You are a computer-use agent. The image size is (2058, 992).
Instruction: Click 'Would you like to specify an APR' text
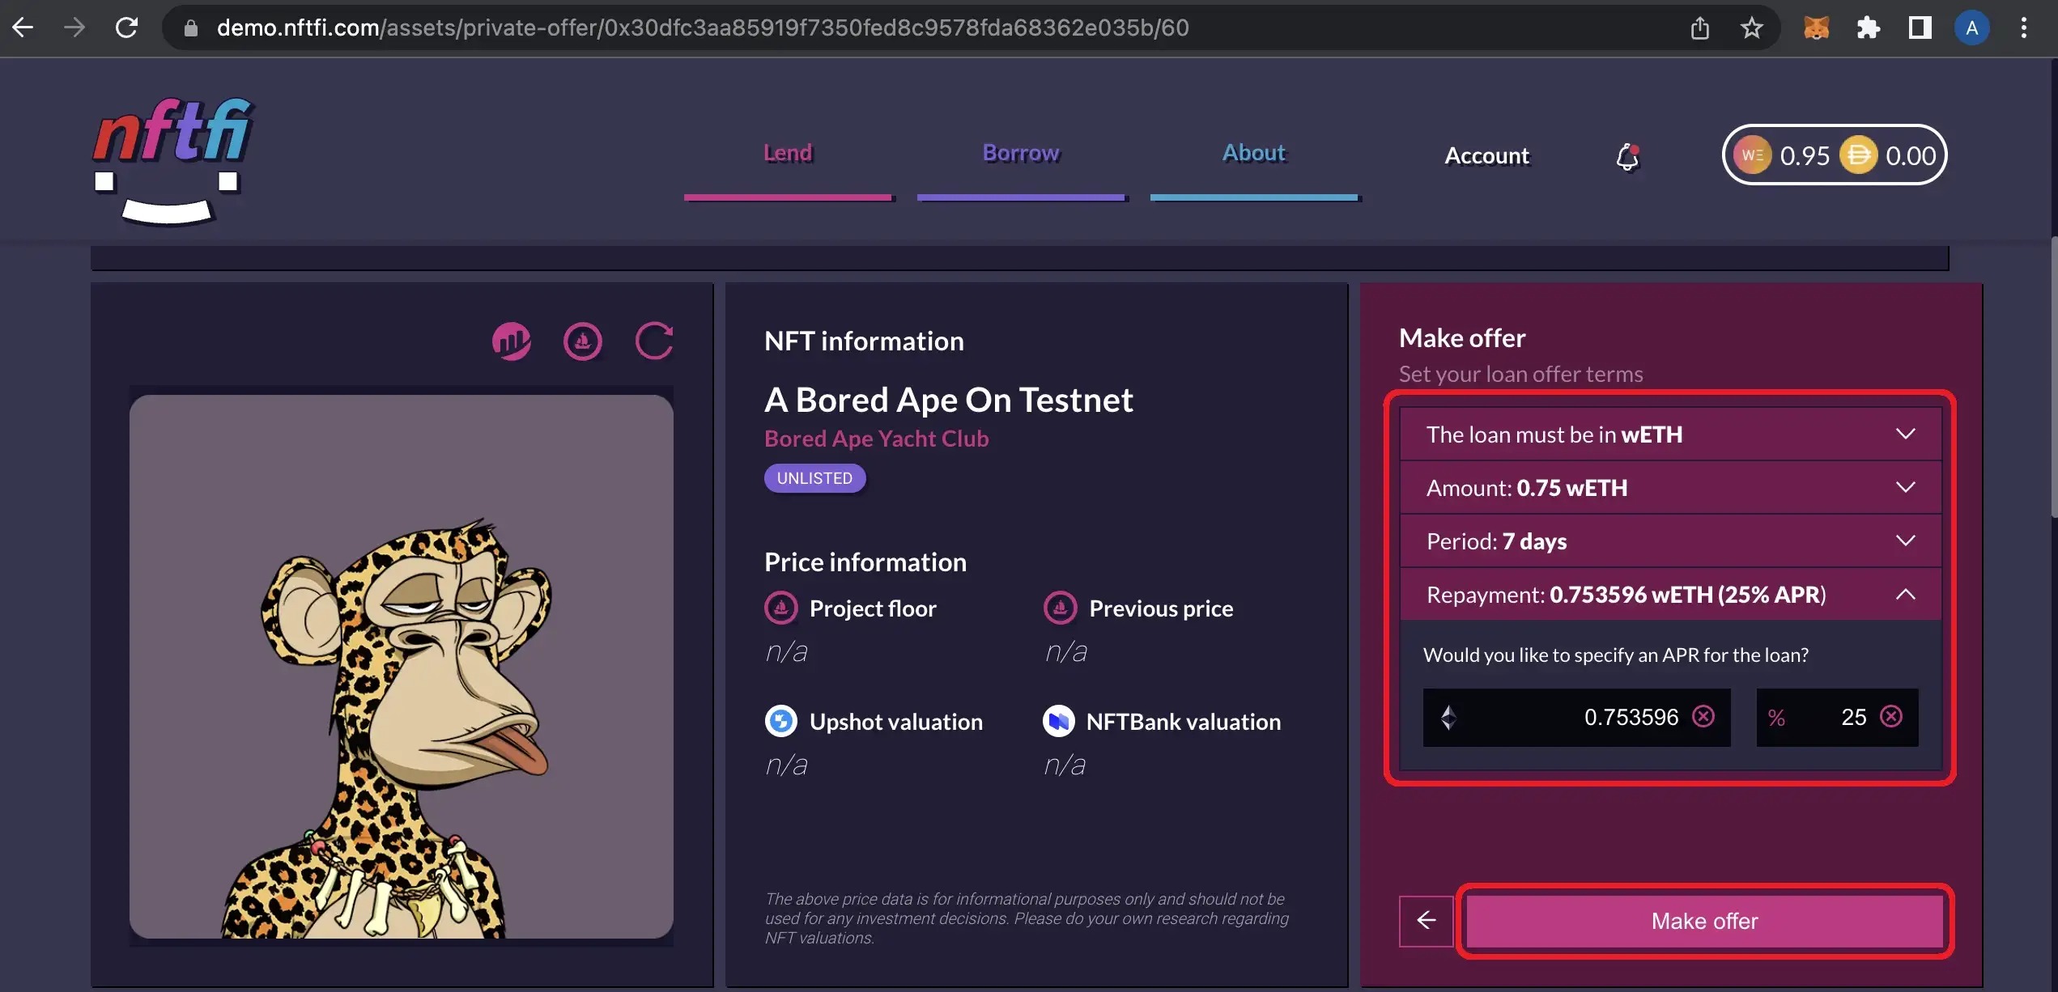point(1616,655)
